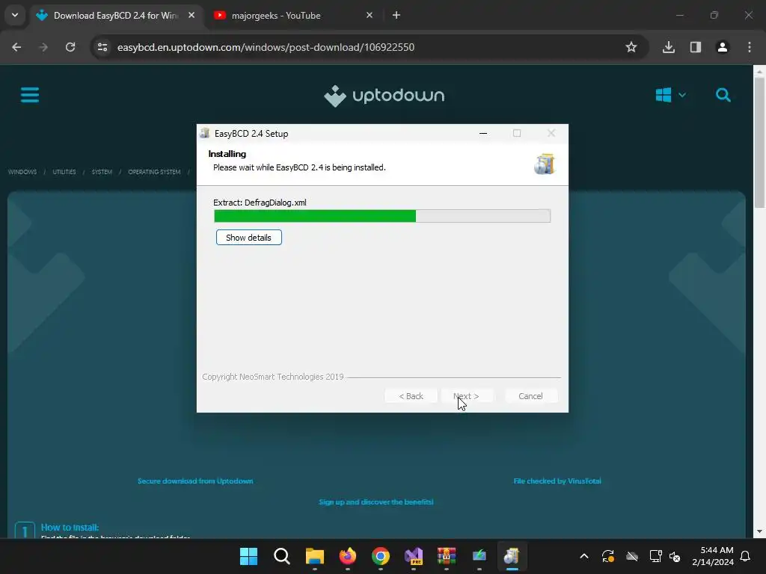Open Uptodown site search magnifier
Image resolution: width=766 pixels, height=574 pixels.
(x=723, y=95)
